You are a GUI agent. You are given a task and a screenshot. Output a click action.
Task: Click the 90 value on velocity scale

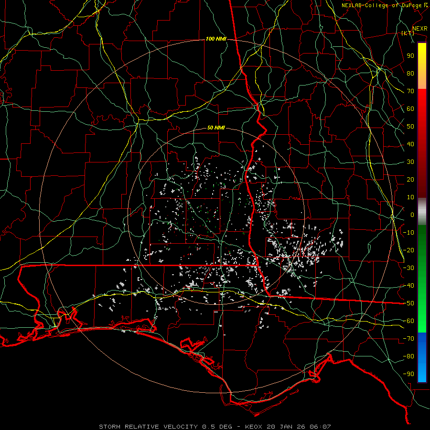click(410, 56)
